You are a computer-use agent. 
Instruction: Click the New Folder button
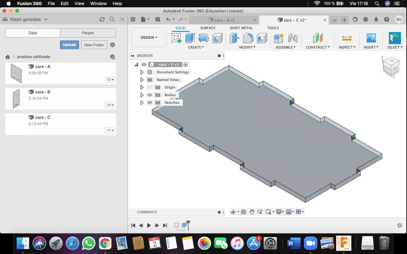(94, 45)
